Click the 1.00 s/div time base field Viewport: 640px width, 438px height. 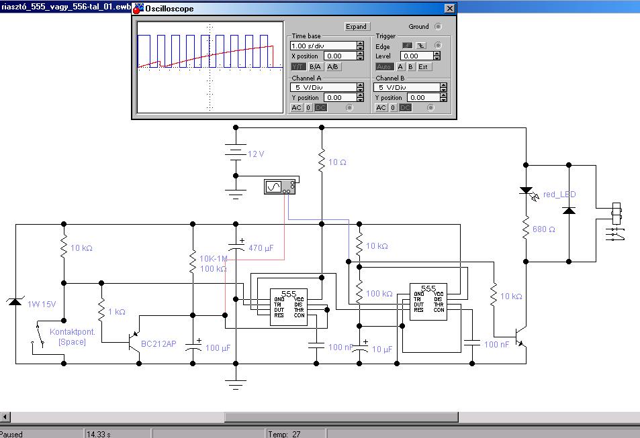[x=324, y=46]
